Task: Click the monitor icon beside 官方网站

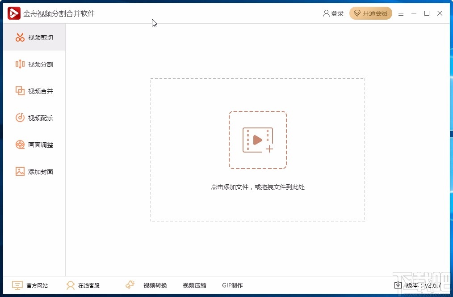Action: coord(17,285)
